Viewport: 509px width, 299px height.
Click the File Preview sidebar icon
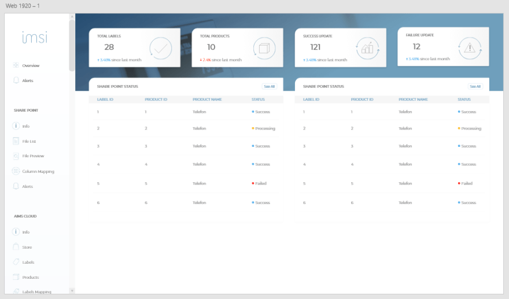click(16, 156)
